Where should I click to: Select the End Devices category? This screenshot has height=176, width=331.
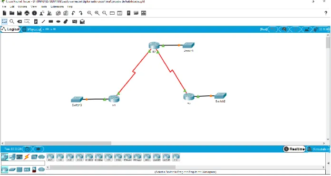12,157
